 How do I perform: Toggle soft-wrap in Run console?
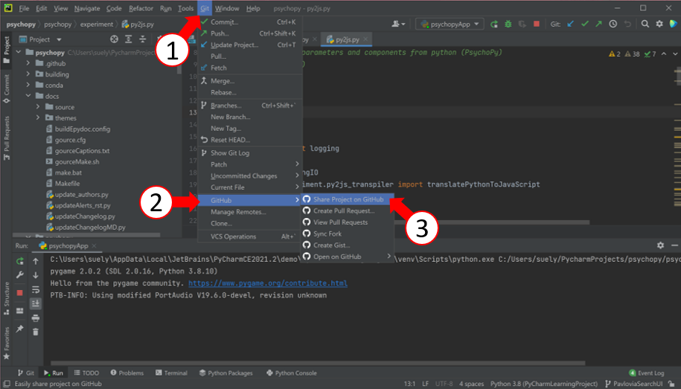[x=36, y=289]
